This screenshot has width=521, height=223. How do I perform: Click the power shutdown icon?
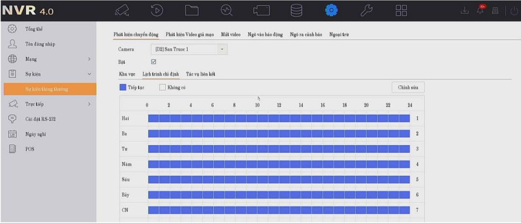[514, 11]
